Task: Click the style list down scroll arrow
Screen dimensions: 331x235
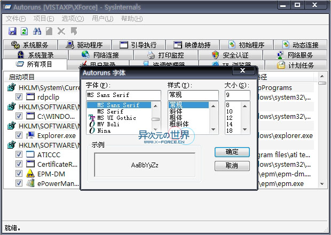Action: pyautogui.click(x=214, y=129)
